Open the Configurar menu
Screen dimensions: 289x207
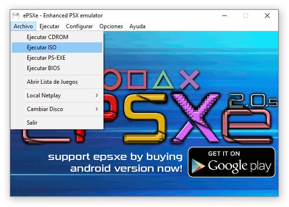click(x=79, y=26)
